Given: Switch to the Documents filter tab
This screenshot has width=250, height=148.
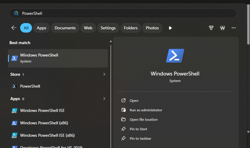Looking at the screenshot, I should click(65, 28).
